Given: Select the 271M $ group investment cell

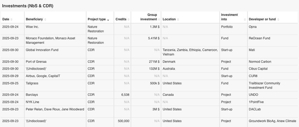Looking at the screenshot, I should point(154,62).
